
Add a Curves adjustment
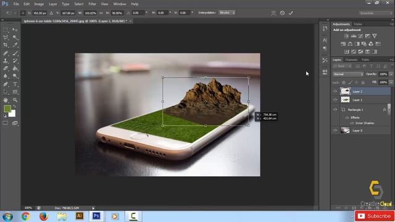tap(360, 36)
